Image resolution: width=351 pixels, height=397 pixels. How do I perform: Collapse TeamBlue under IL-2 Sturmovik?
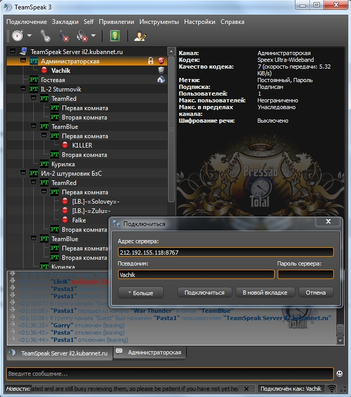[33, 126]
